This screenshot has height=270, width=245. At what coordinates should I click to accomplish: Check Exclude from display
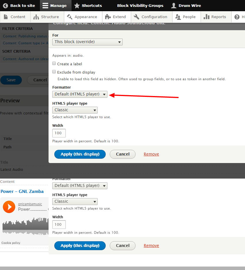coord(54,72)
